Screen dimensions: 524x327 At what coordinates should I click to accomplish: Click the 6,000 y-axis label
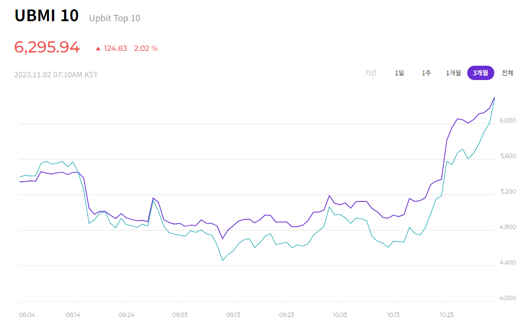click(x=508, y=120)
